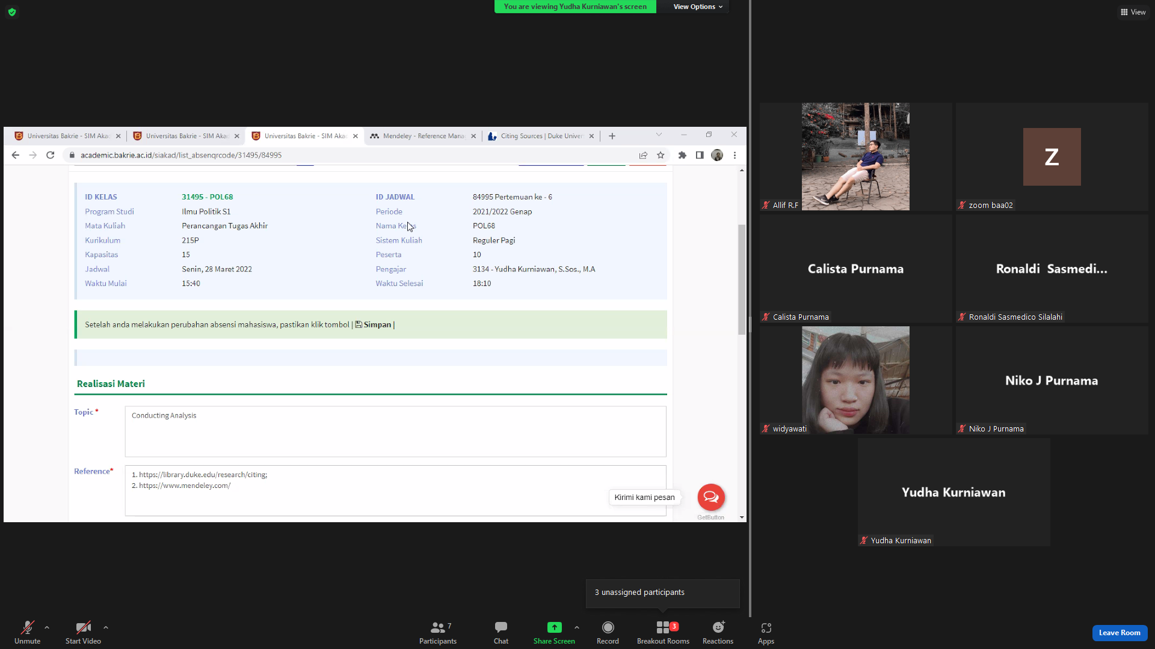The width and height of the screenshot is (1155, 649).
Task: Click the green Share Screen icon
Action: coord(554,627)
